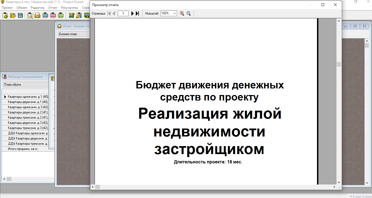372x198 pixels.
Task: Zoom out the report preview
Action: point(189,13)
